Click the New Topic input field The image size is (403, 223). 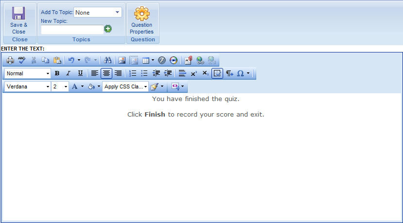(x=72, y=30)
